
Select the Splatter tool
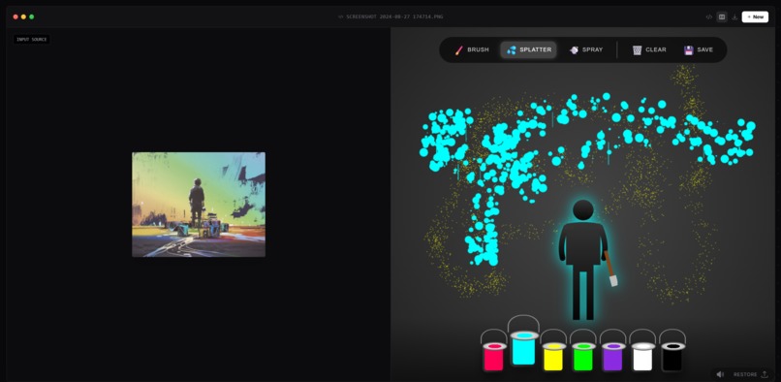(x=528, y=49)
